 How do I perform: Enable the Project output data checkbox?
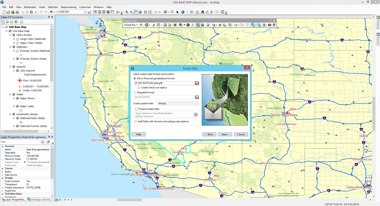click(x=137, y=109)
